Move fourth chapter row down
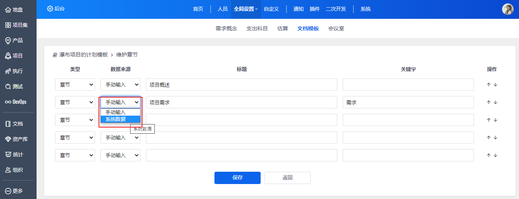The image size is (519, 199). (x=496, y=138)
